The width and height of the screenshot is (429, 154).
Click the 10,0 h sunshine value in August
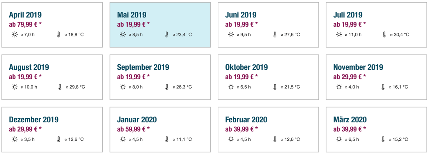coord(30,87)
